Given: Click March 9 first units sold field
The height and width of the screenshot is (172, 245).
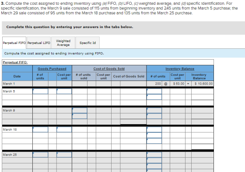Looking at the screenshot, I should pyautogui.click(x=80, y=111).
